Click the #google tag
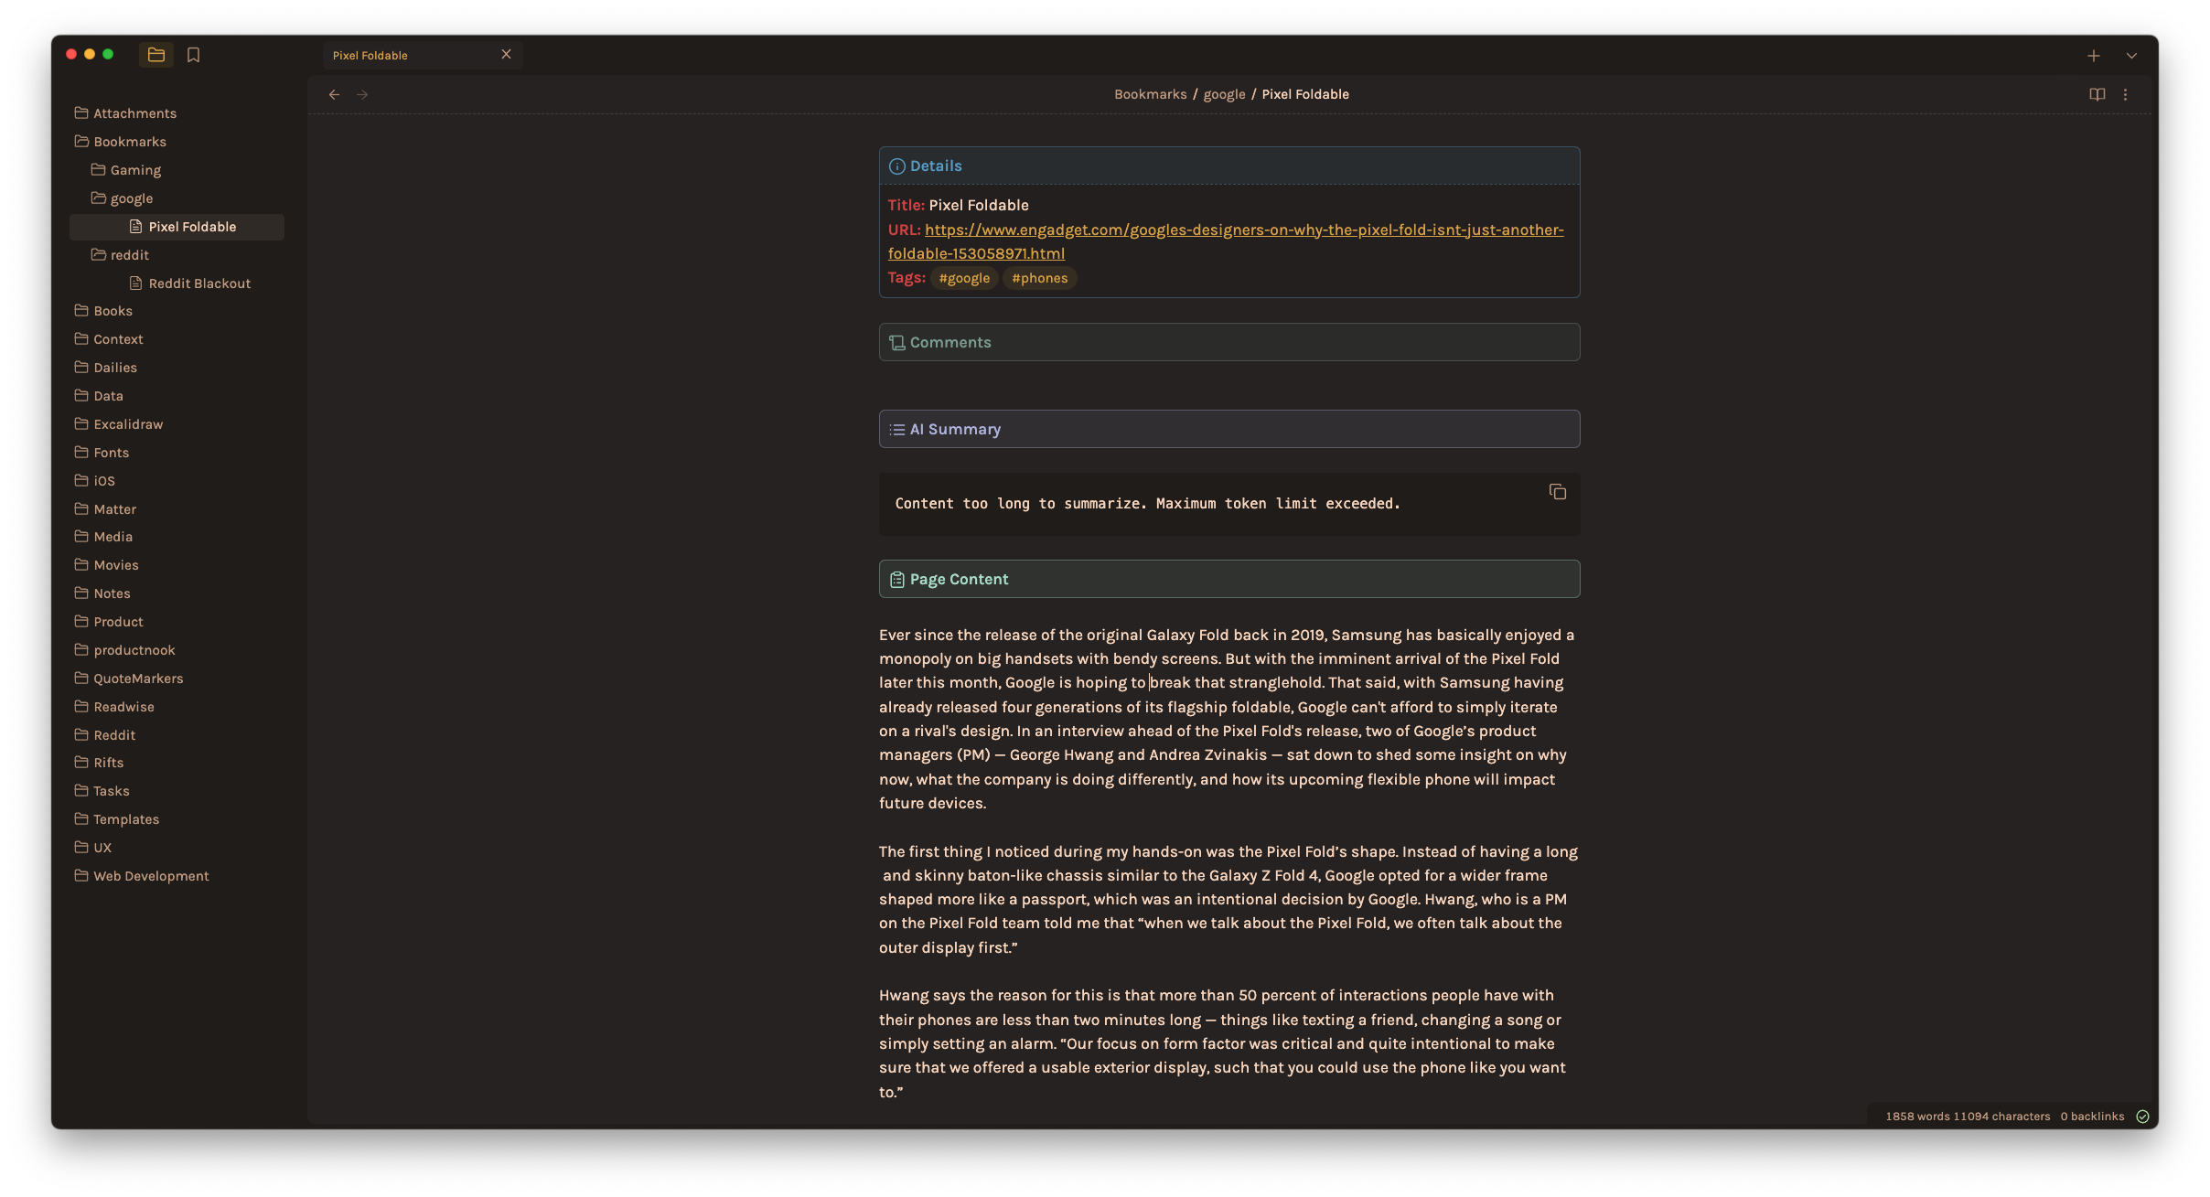Viewport: 2210px width, 1197px height. pos(964,278)
